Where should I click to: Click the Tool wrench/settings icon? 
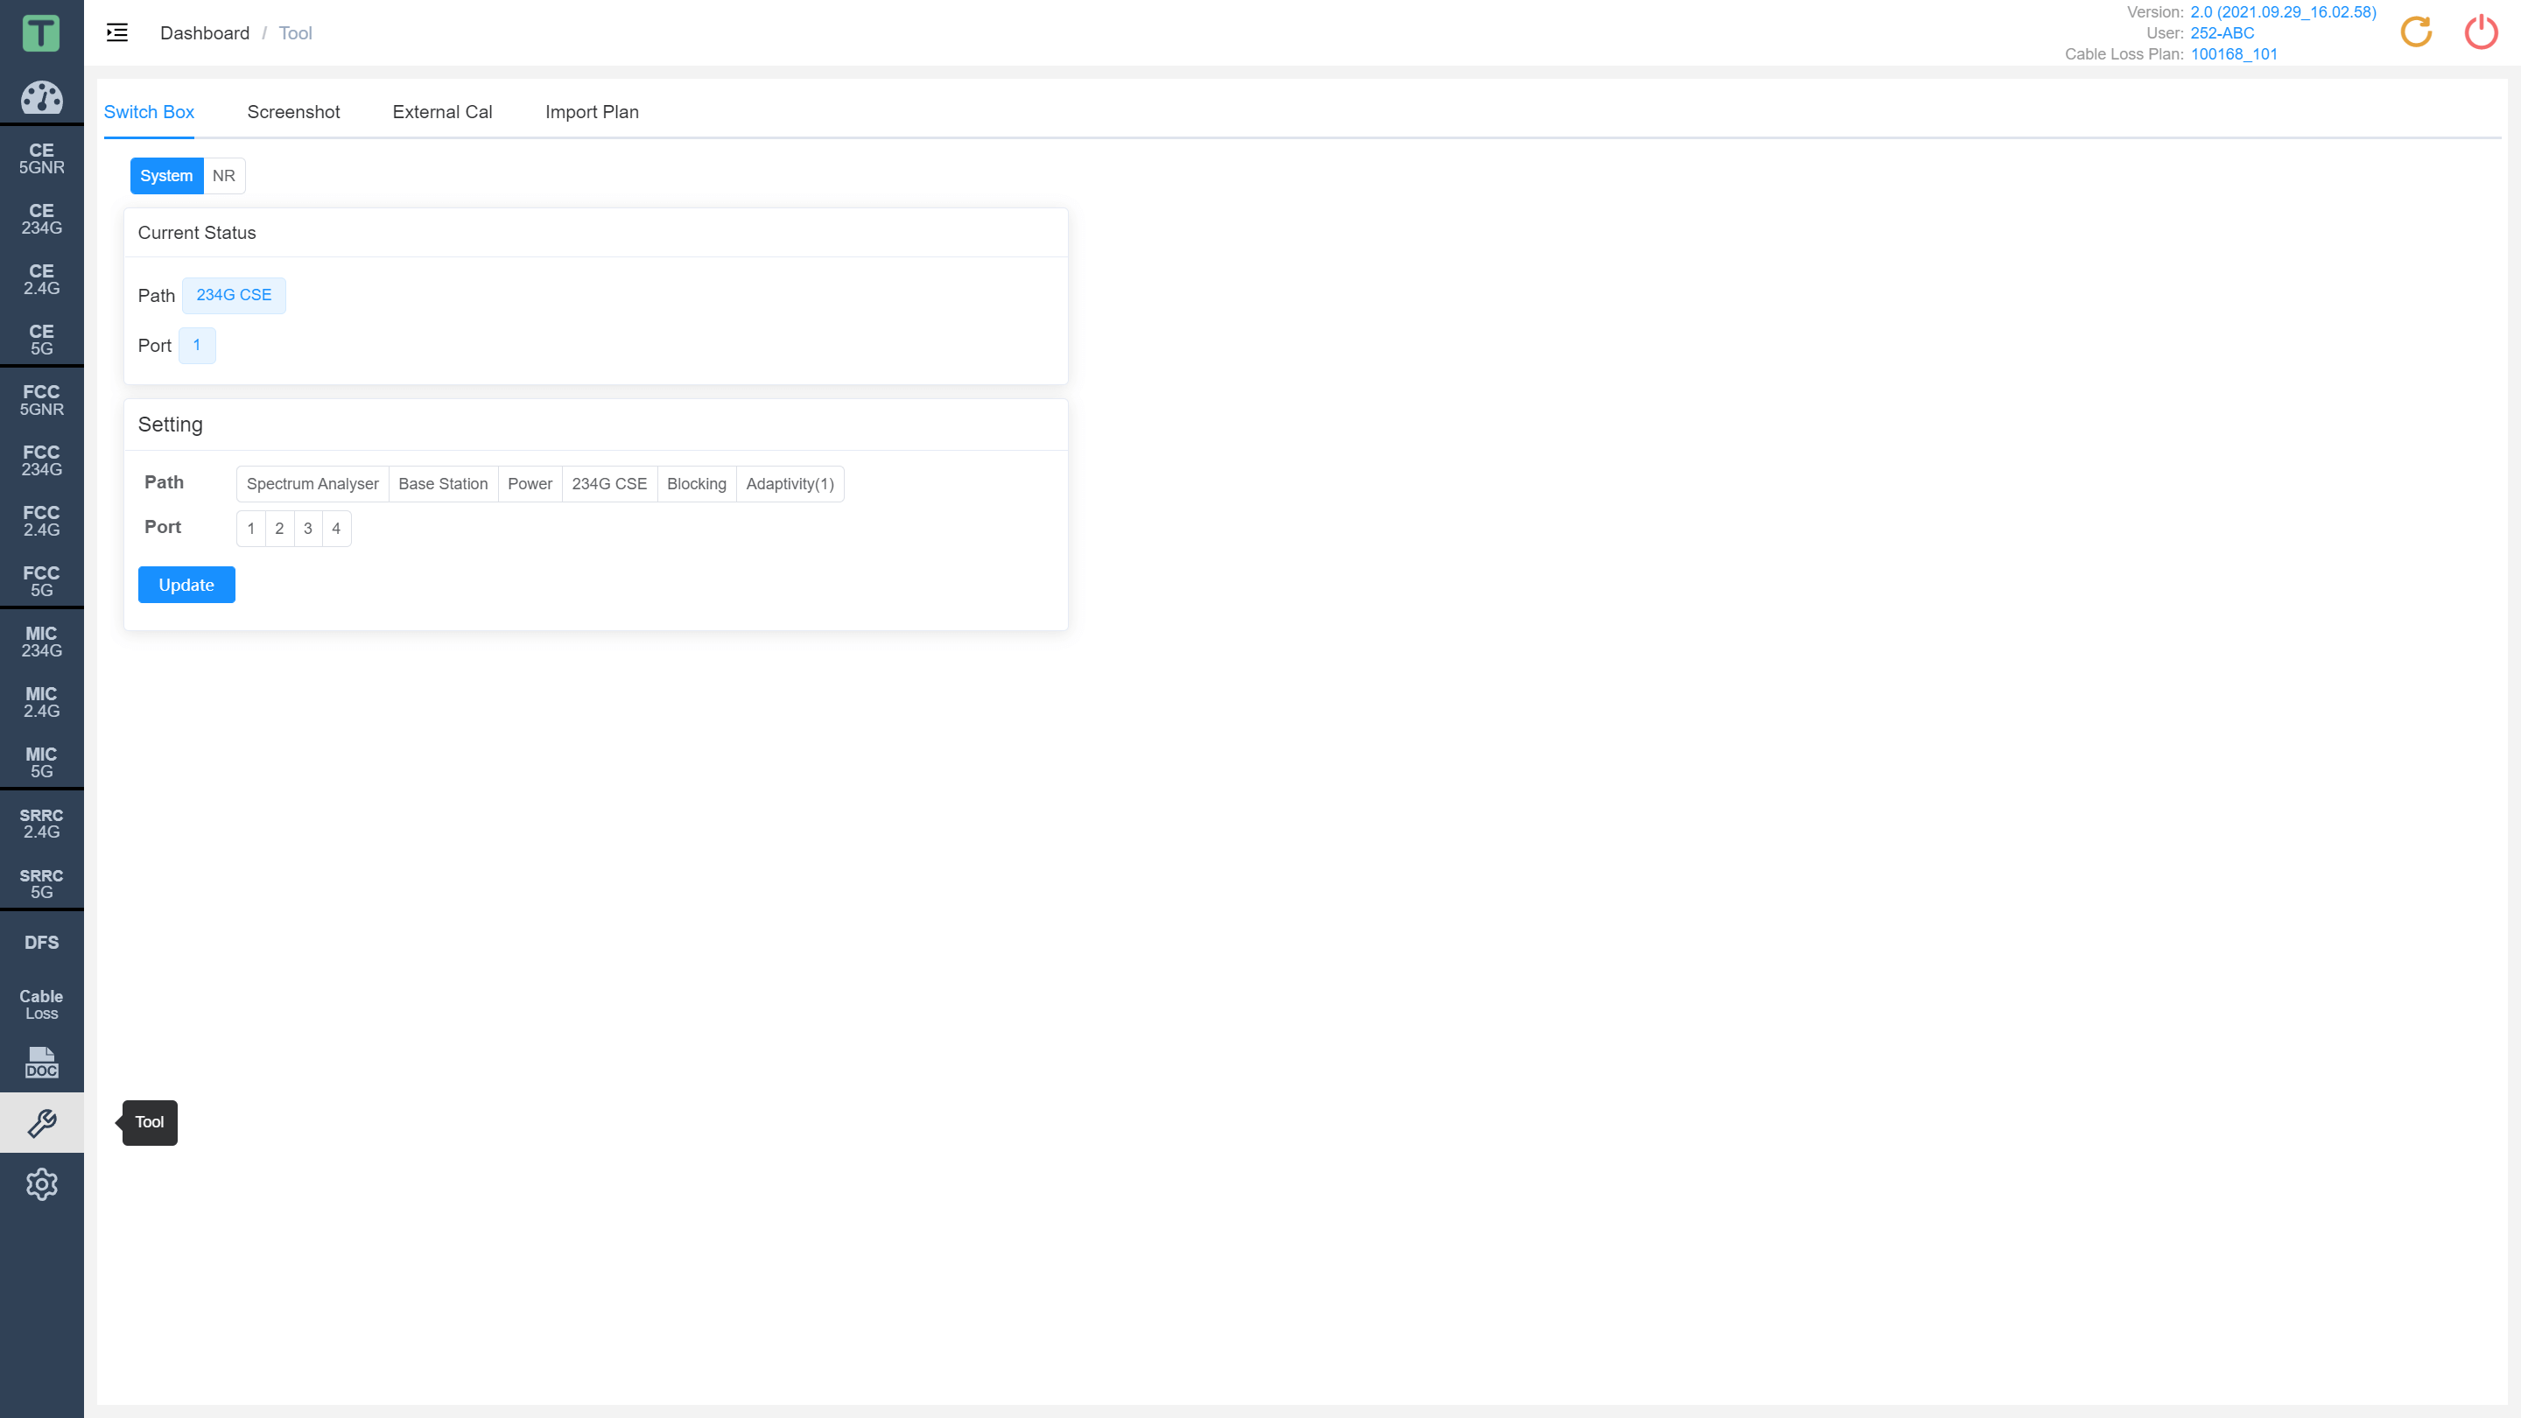click(x=41, y=1122)
